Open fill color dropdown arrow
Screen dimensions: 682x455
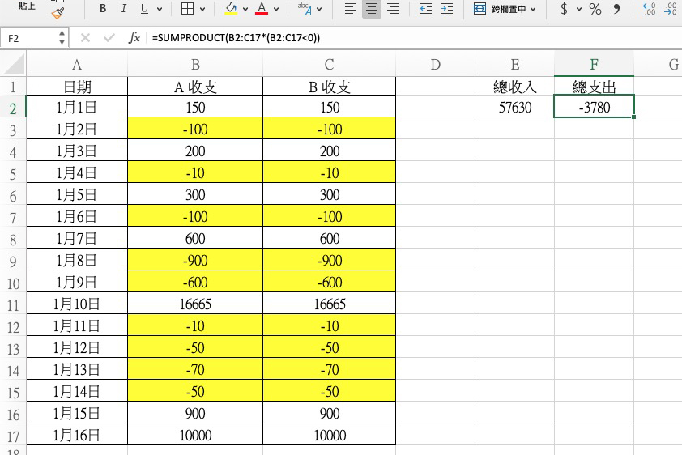(x=245, y=9)
